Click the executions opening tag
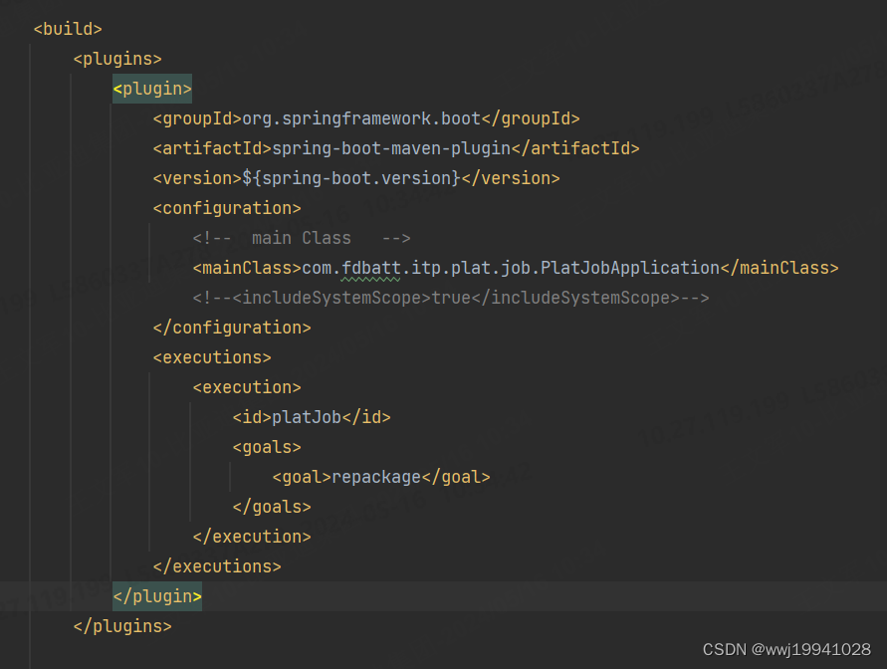887x669 pixels. [212, 357]
